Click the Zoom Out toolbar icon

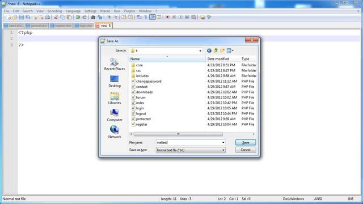pyautogui.click(x=115, y=18)
